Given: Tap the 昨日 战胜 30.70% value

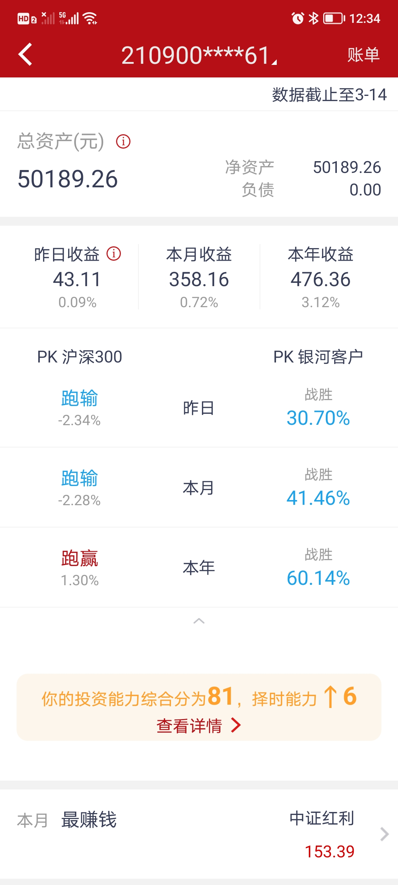Looking at the screenshot, I should tap(318, 418).
